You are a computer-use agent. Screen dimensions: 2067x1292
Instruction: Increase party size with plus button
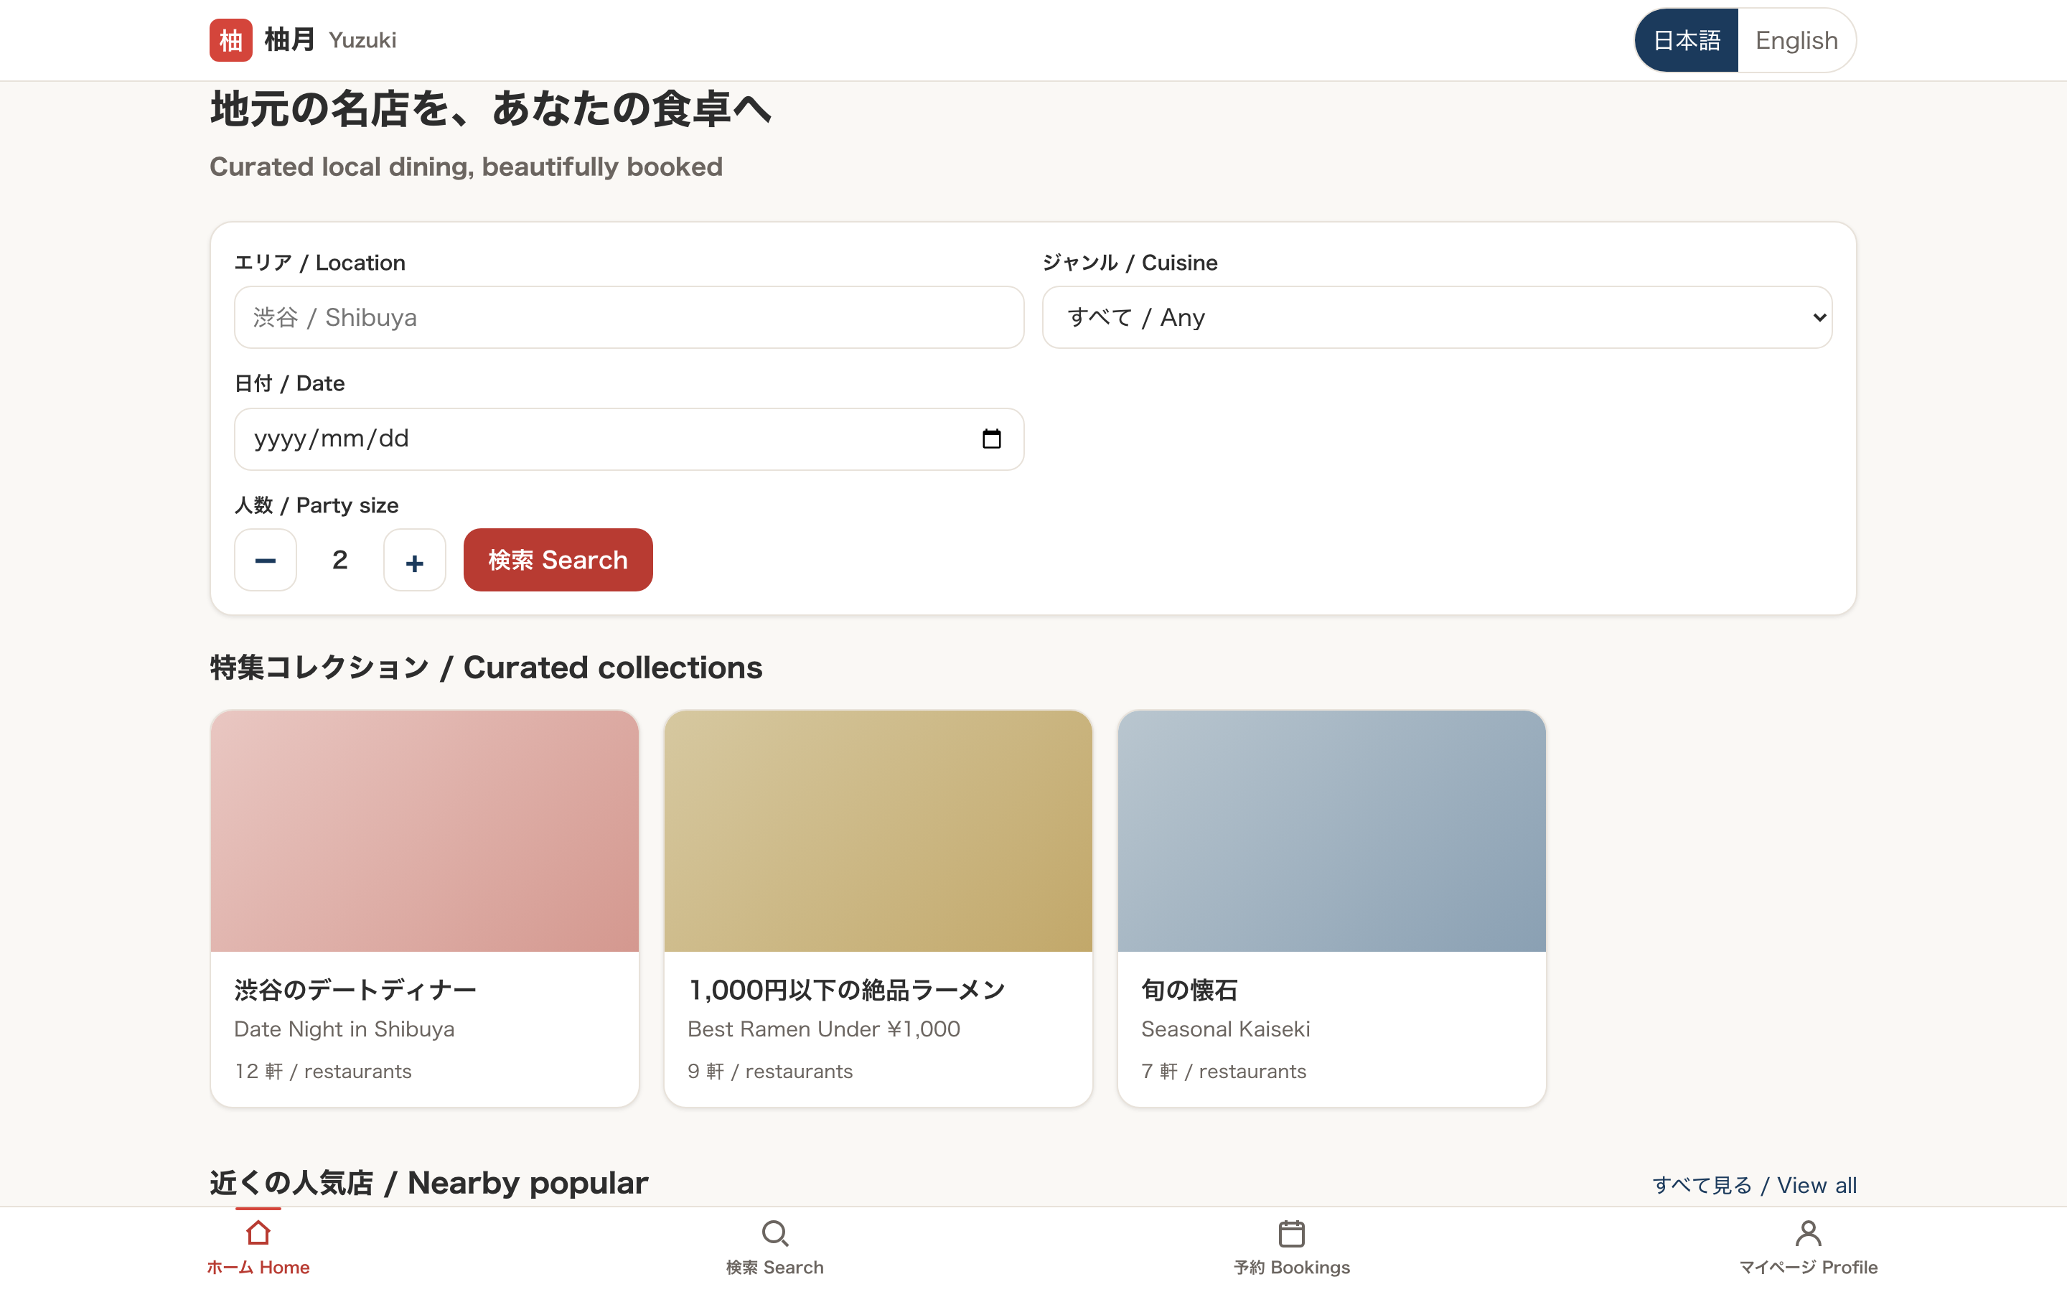414,560
